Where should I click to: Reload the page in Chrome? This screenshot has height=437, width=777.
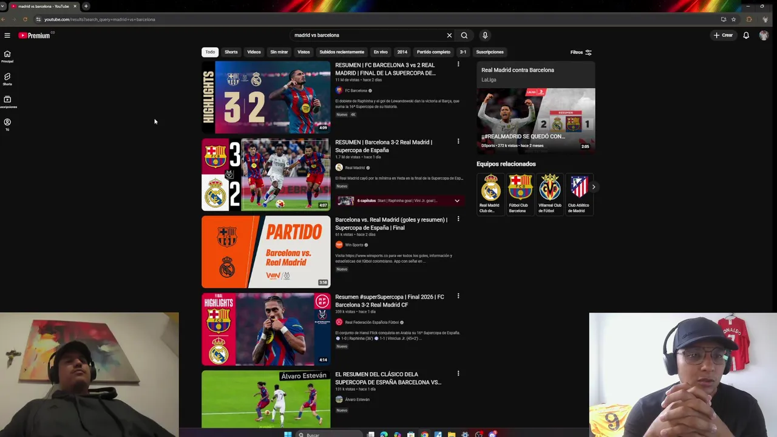[x=25, y=19]
